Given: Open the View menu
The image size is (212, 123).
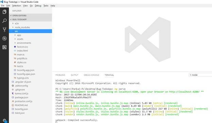Looking at the screenshot, I should (25, 6).
